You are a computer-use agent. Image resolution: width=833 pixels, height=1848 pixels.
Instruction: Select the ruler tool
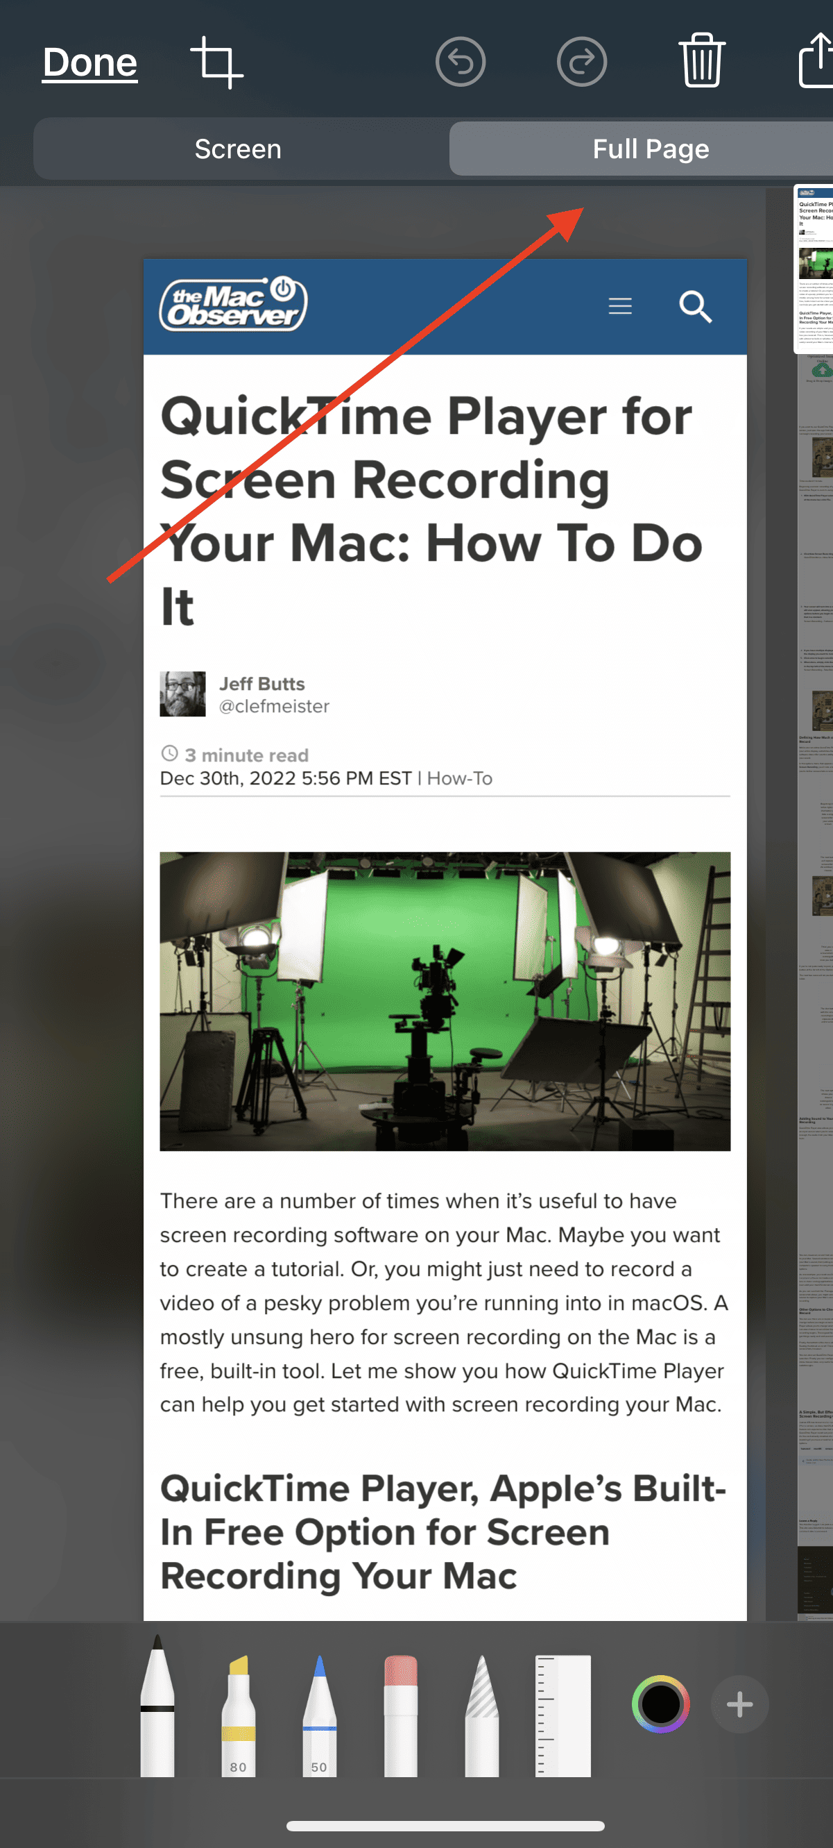563,1715
